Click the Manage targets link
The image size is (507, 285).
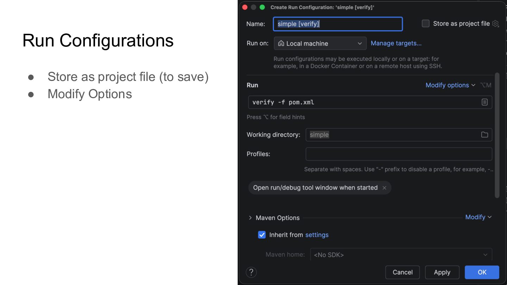[x=396, y=43]
